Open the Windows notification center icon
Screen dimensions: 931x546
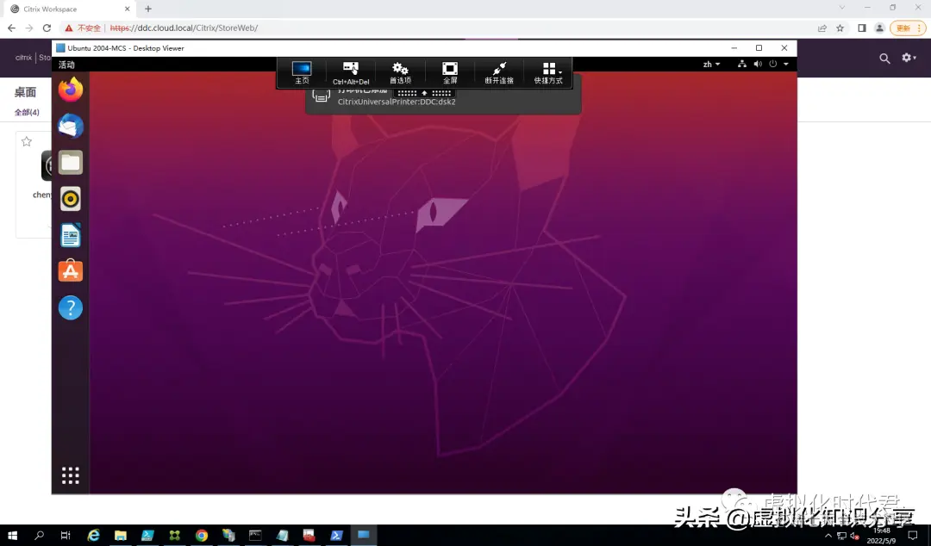point(913,536)
